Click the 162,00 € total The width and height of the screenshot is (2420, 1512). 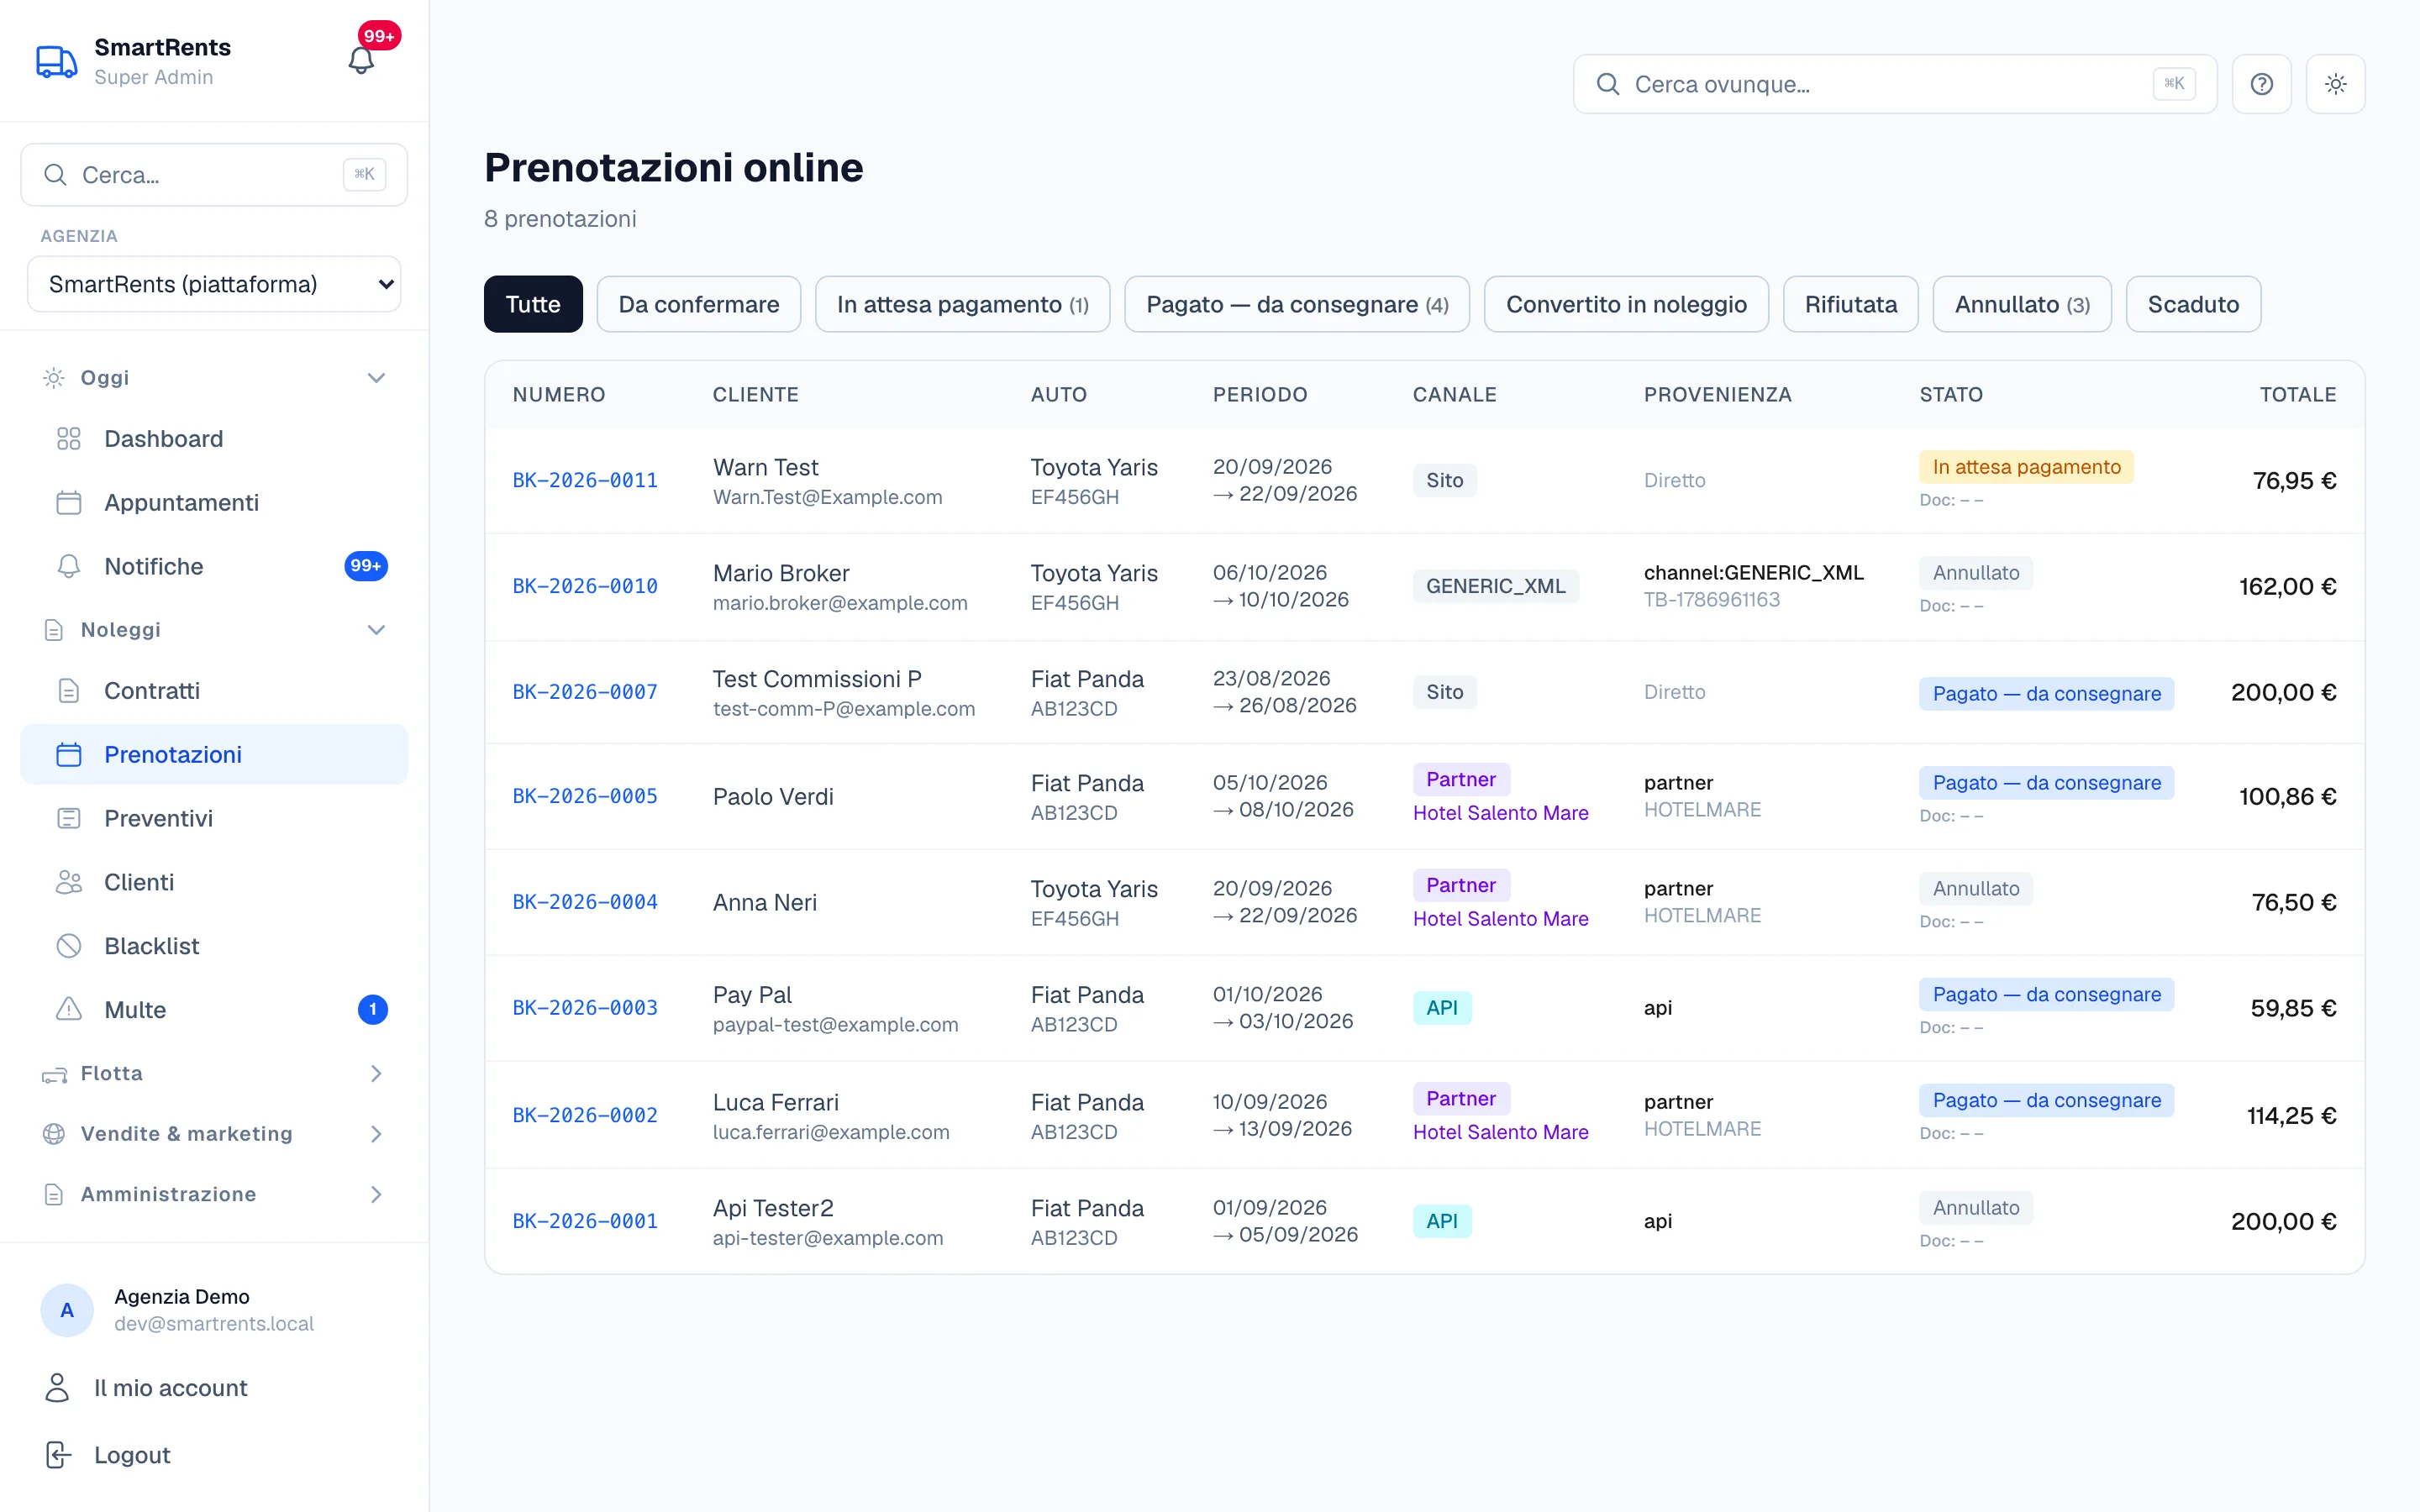pyautogui.click(x=2287, y=587)
